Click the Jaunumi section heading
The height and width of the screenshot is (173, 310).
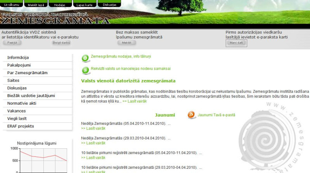pyautogui.click(x=165, y=115)
